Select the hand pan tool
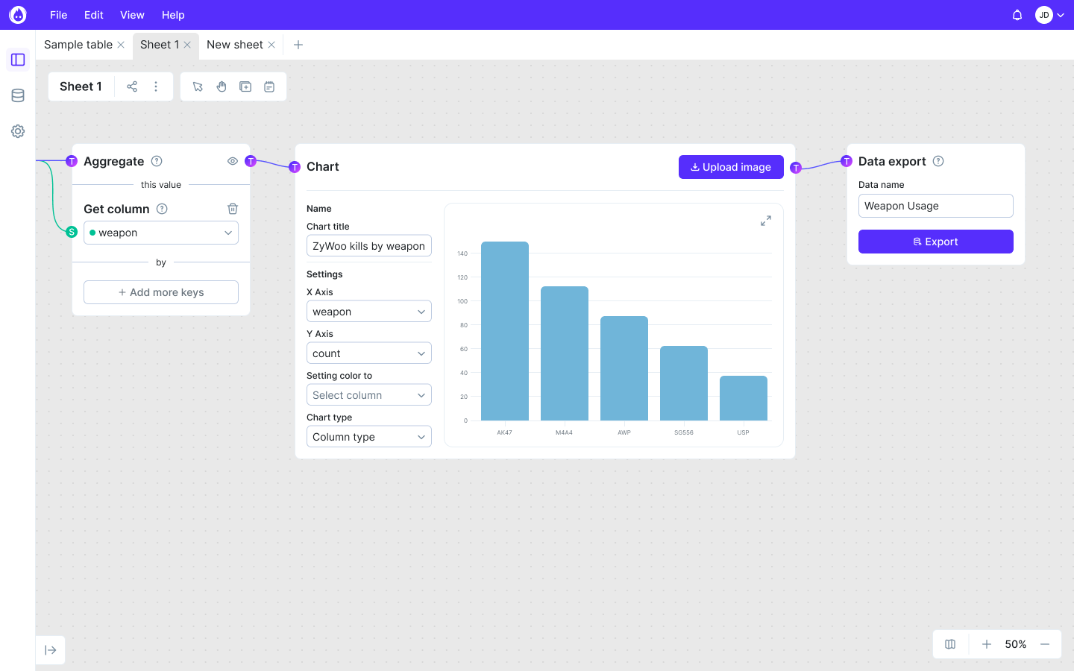1074x671 pixels. (x=222, y=86)
